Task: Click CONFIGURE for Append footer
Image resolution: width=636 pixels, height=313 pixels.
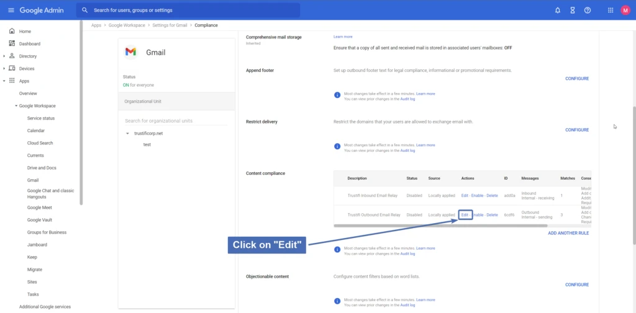Action: pyautogui.click(x=576, y=79)
